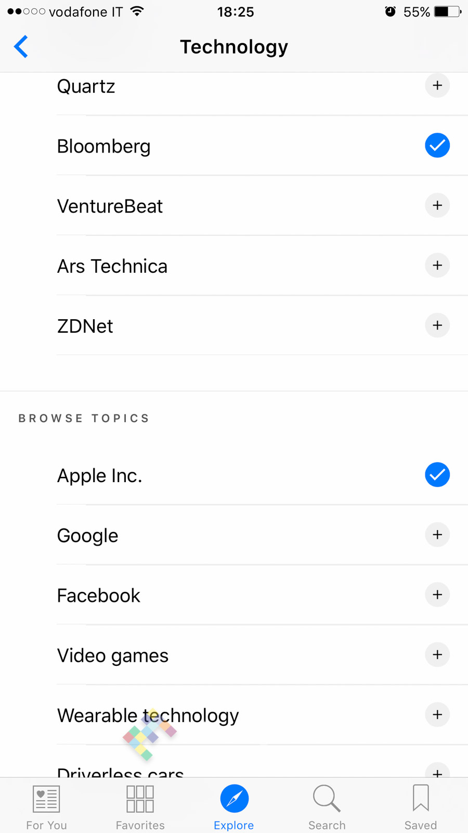Open the Bloomberg channel row
The width and height of the screenshot is (468, 833).
pyautogui.click(x=104, y=146)
